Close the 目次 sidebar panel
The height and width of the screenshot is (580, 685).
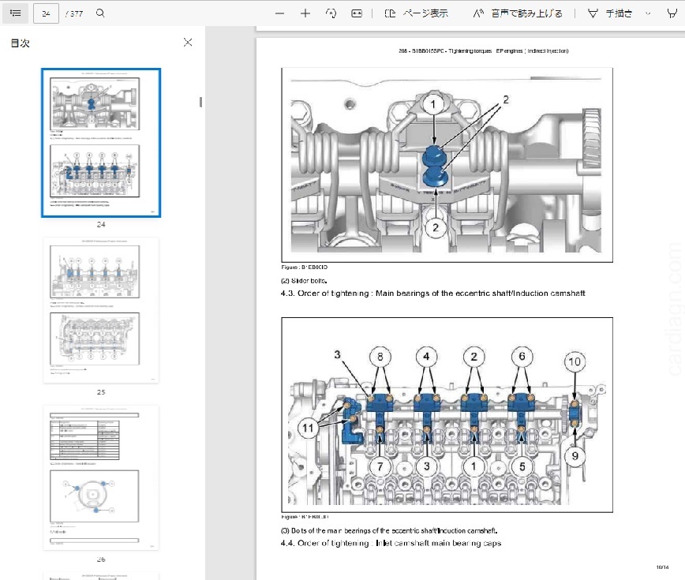click(x=188, y=43)
